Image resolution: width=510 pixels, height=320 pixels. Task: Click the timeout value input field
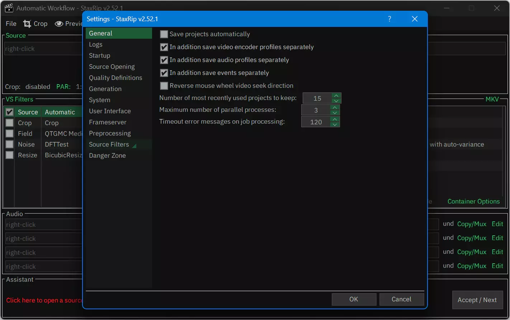316,122
